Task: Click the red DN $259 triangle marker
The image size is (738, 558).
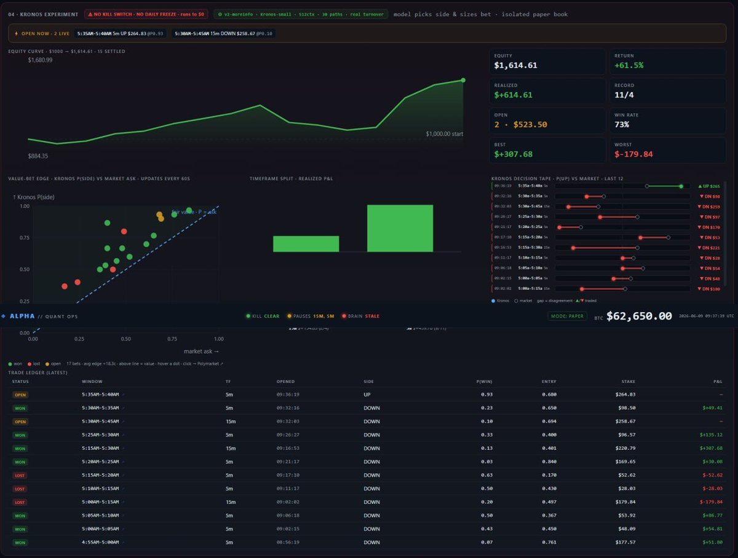Action: tap(700, 206)
